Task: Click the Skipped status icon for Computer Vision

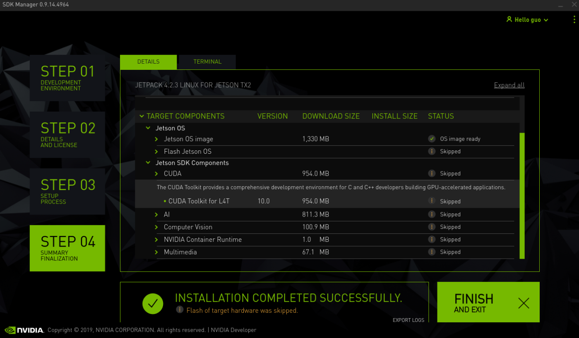Action: [x=432, y=227]
